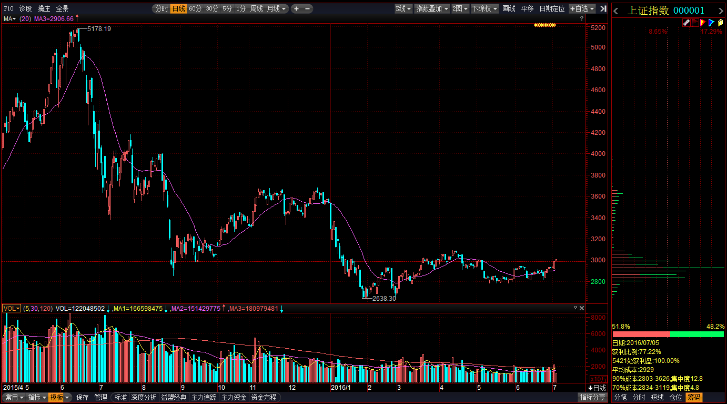Viewport: 727px width, 404px height.
Task: Switch to the 深度分析 template tab
Action: pos(144,397)
